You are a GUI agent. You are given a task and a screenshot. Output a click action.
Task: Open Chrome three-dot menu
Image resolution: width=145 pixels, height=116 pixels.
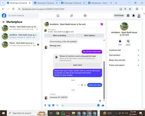[142, 9]
